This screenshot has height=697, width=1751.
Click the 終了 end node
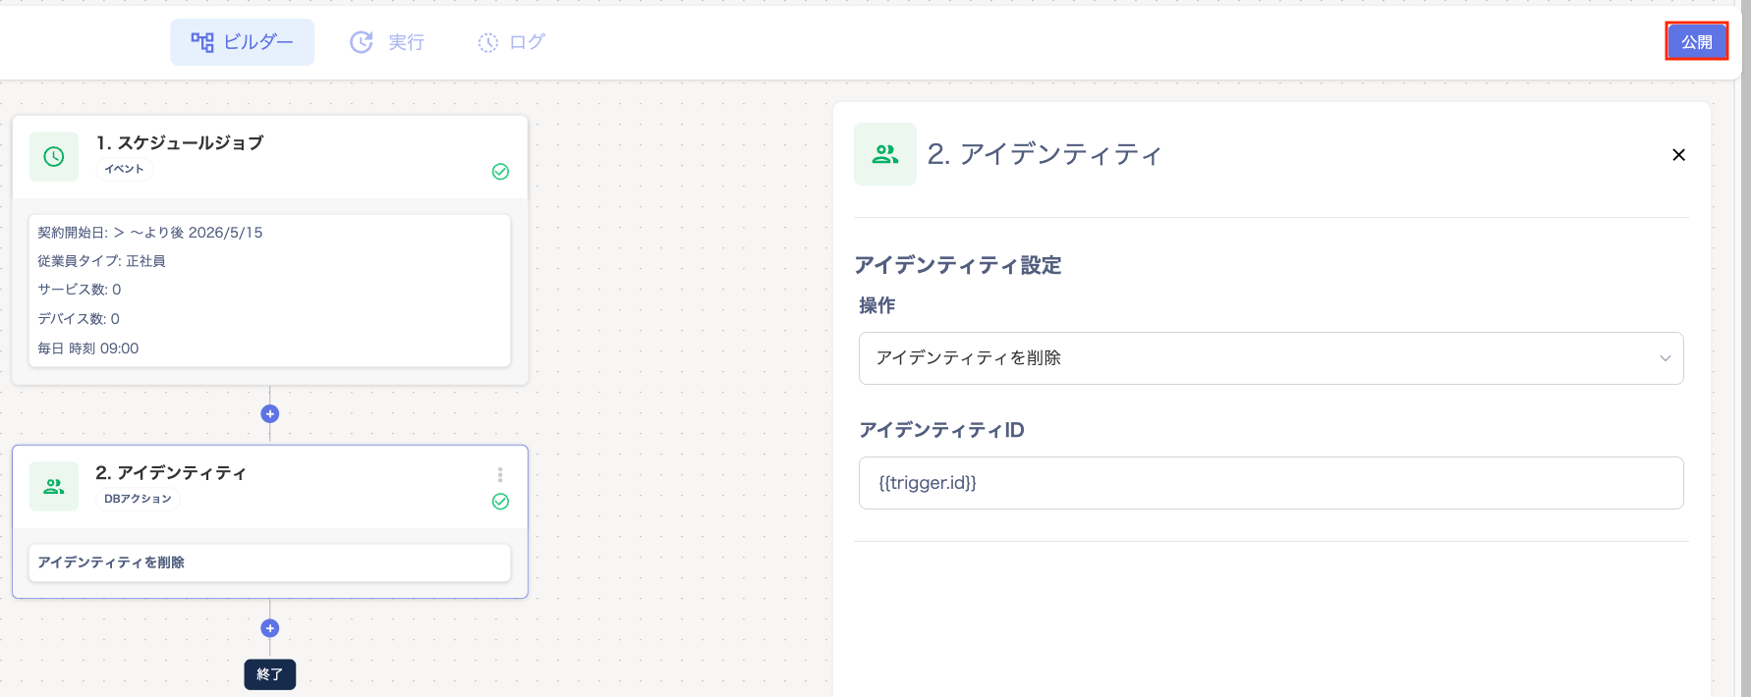[x=270, y=674]
